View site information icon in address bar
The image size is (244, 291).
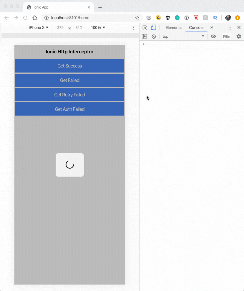click(x=47, y=18)
